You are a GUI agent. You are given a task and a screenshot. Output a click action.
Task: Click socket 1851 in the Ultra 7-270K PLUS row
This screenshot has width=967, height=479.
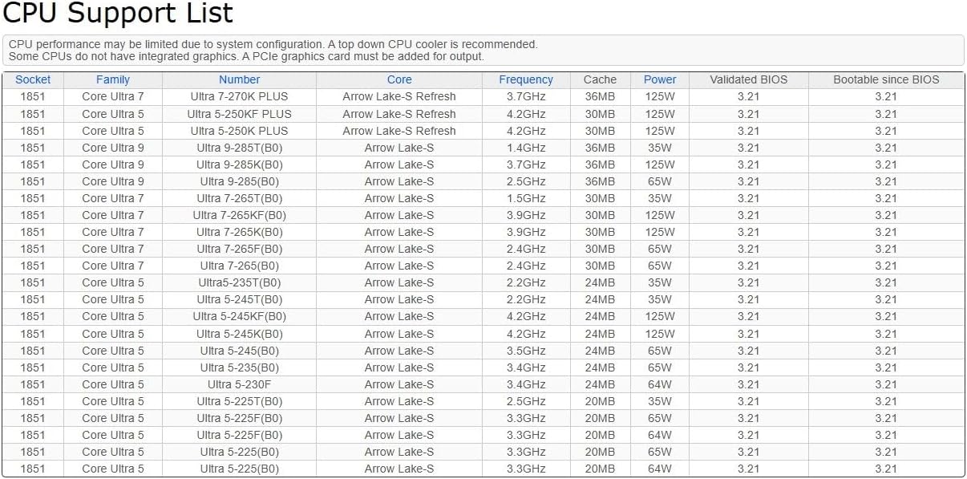33,96
